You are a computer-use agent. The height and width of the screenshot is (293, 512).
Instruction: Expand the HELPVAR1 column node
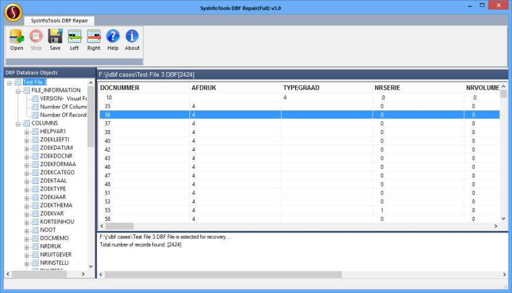click(26, 132)
